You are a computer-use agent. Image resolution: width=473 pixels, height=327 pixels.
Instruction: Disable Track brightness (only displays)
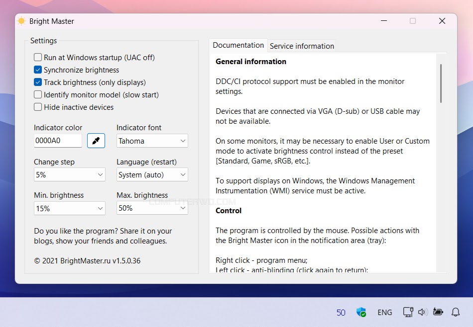38,82
